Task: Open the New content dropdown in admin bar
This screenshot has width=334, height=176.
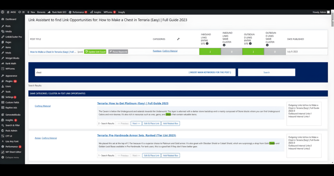Action: point(31,12)
